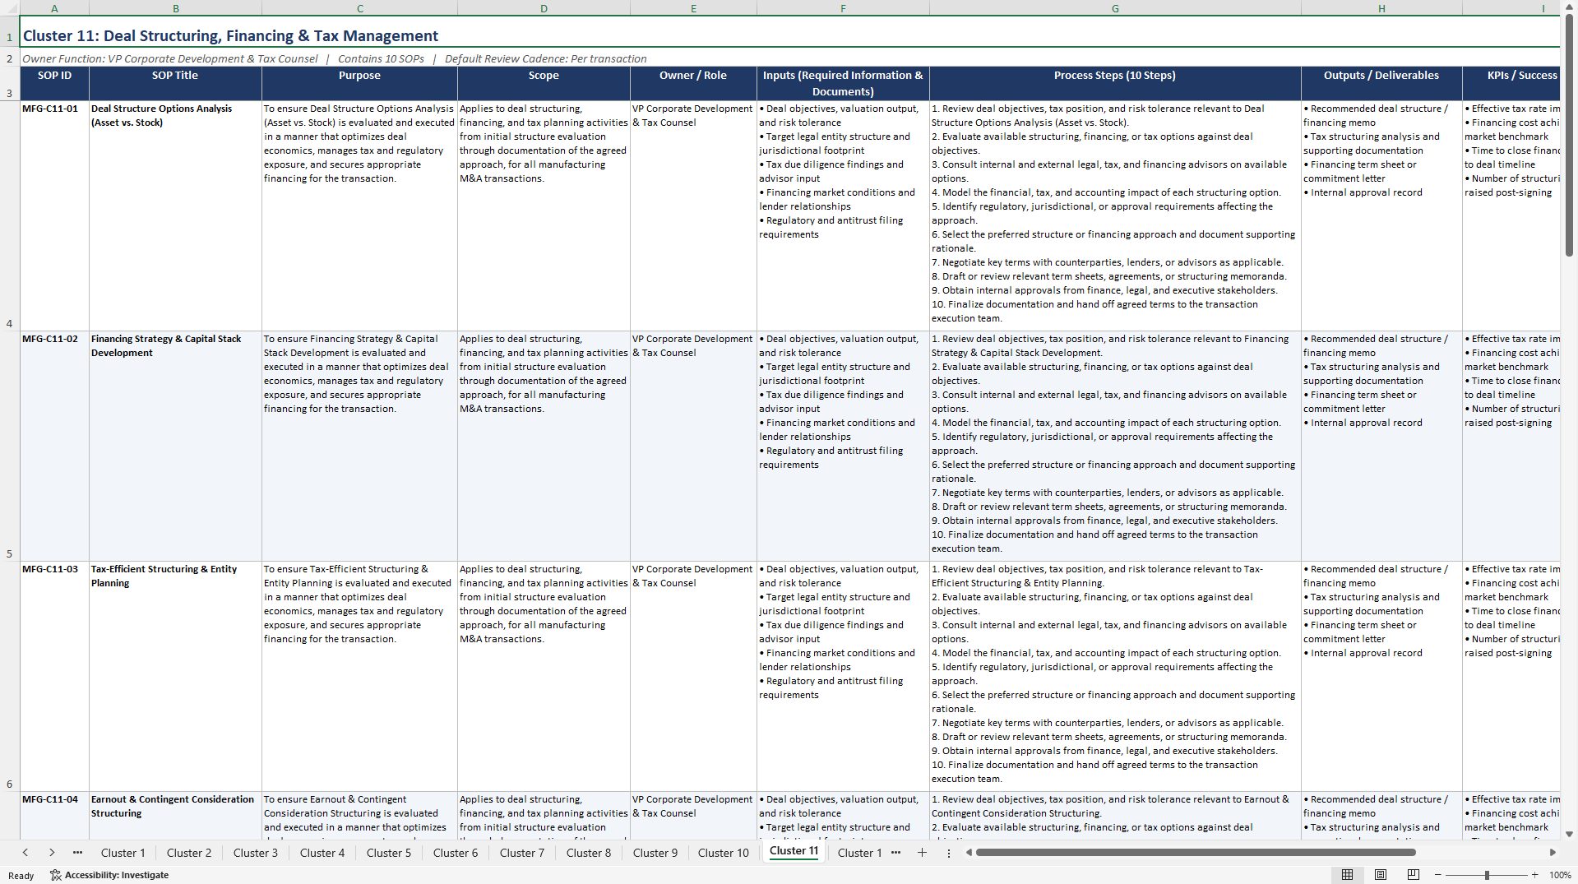The width and height of the screenshot is (1578, 884).
Task: Open the Cluster 1 sheet next to the left ellipsis
Action: point(123,853)
